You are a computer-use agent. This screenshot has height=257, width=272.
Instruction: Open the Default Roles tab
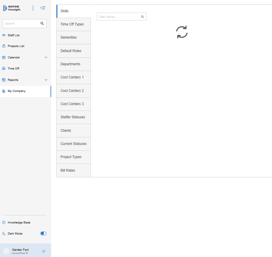click(x=74, y=51)
